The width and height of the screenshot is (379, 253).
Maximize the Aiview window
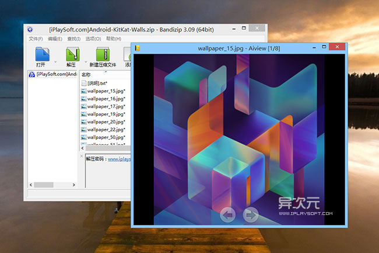click(324, 47)
